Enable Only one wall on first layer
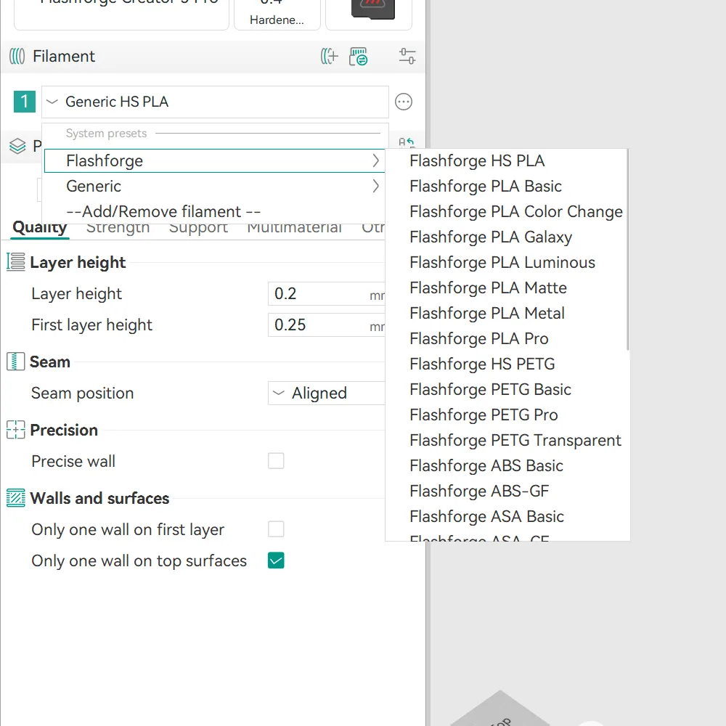 pyautogui.click(x=276, y=529)
